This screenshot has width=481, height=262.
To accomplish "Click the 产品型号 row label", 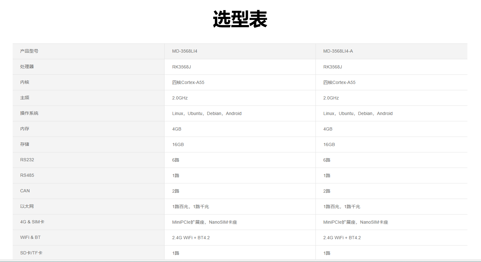I will click(29, 51).
